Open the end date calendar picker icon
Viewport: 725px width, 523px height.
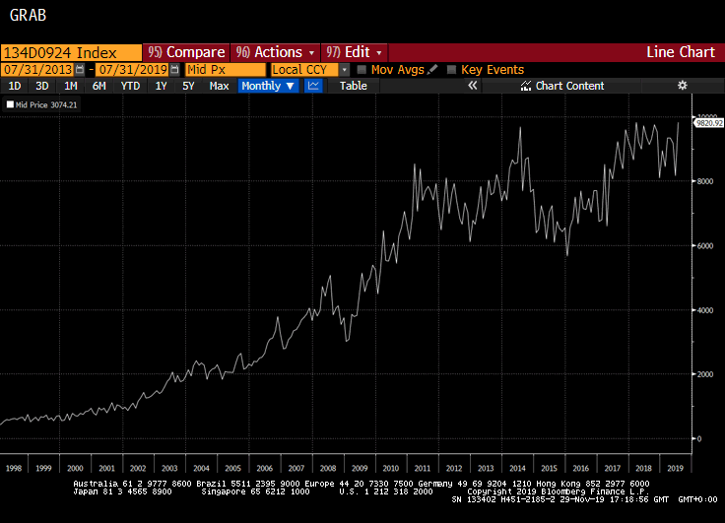coord(174,70)
